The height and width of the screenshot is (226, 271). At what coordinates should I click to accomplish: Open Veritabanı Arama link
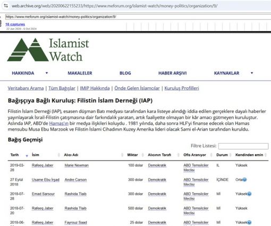pyautogui.click(x=26, y=88)
